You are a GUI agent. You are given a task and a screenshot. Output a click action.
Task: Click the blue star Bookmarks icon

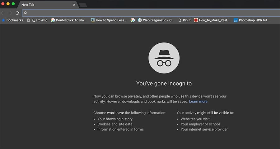(3, 20)
